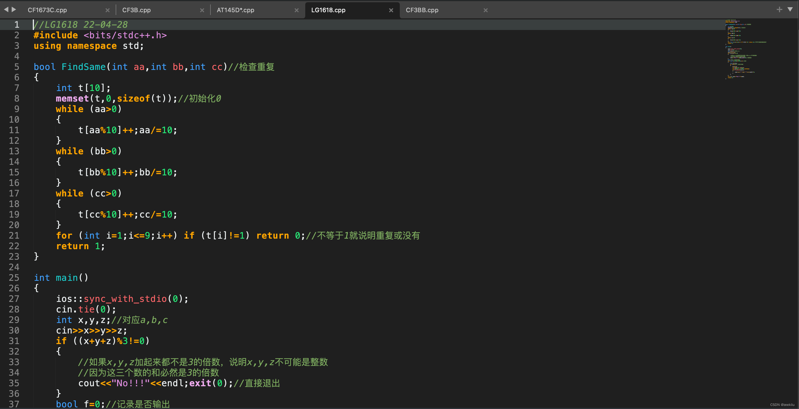Click 'memset' call on line 8
The image size is (799, 409).
point(72,99)
